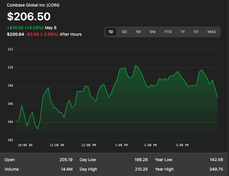Click the Day Low label
The image size is (229, 176).
pos(88,160)
